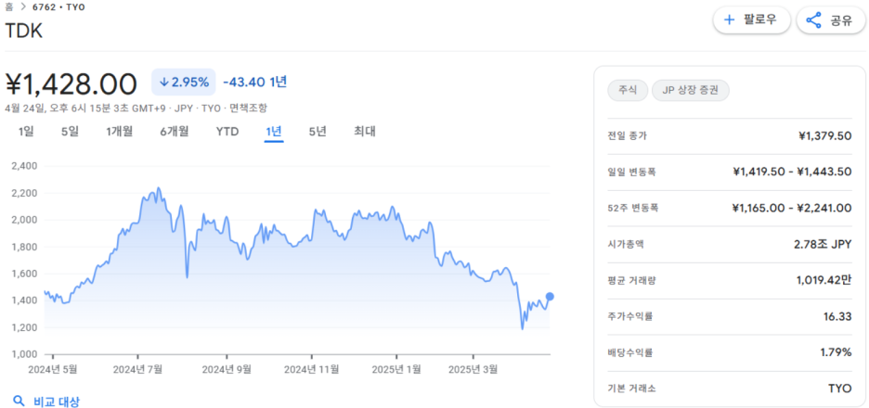Click the 2,400 y-axis label
The image size is (869, 408).
(x=24, y=166)
